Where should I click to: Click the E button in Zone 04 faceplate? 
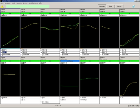click(x=61, y=15)
